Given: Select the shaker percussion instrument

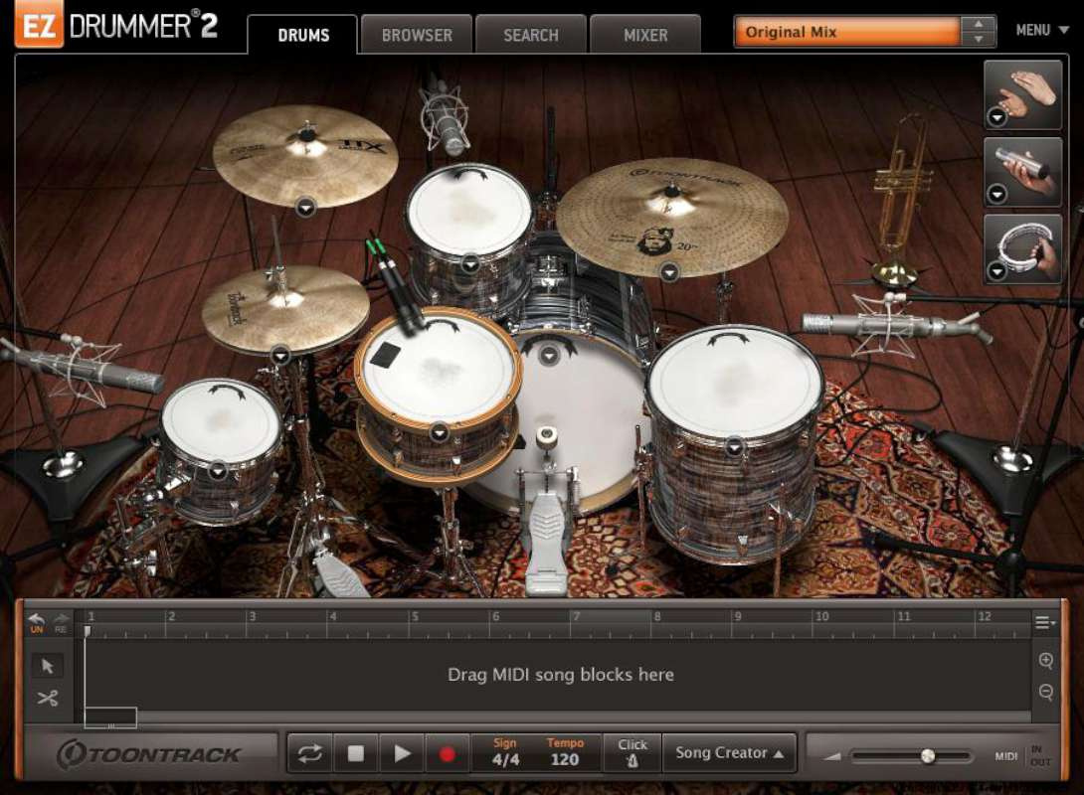Looking at the screenshot, I should [1022, 171].
